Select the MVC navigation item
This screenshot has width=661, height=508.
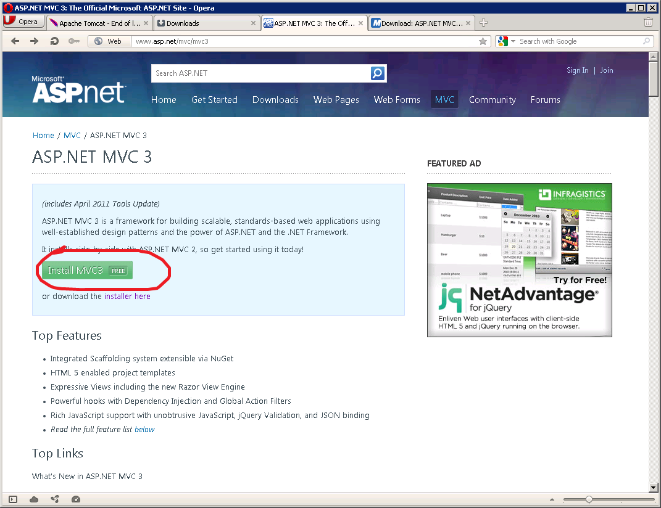click(x=444, y=99)
